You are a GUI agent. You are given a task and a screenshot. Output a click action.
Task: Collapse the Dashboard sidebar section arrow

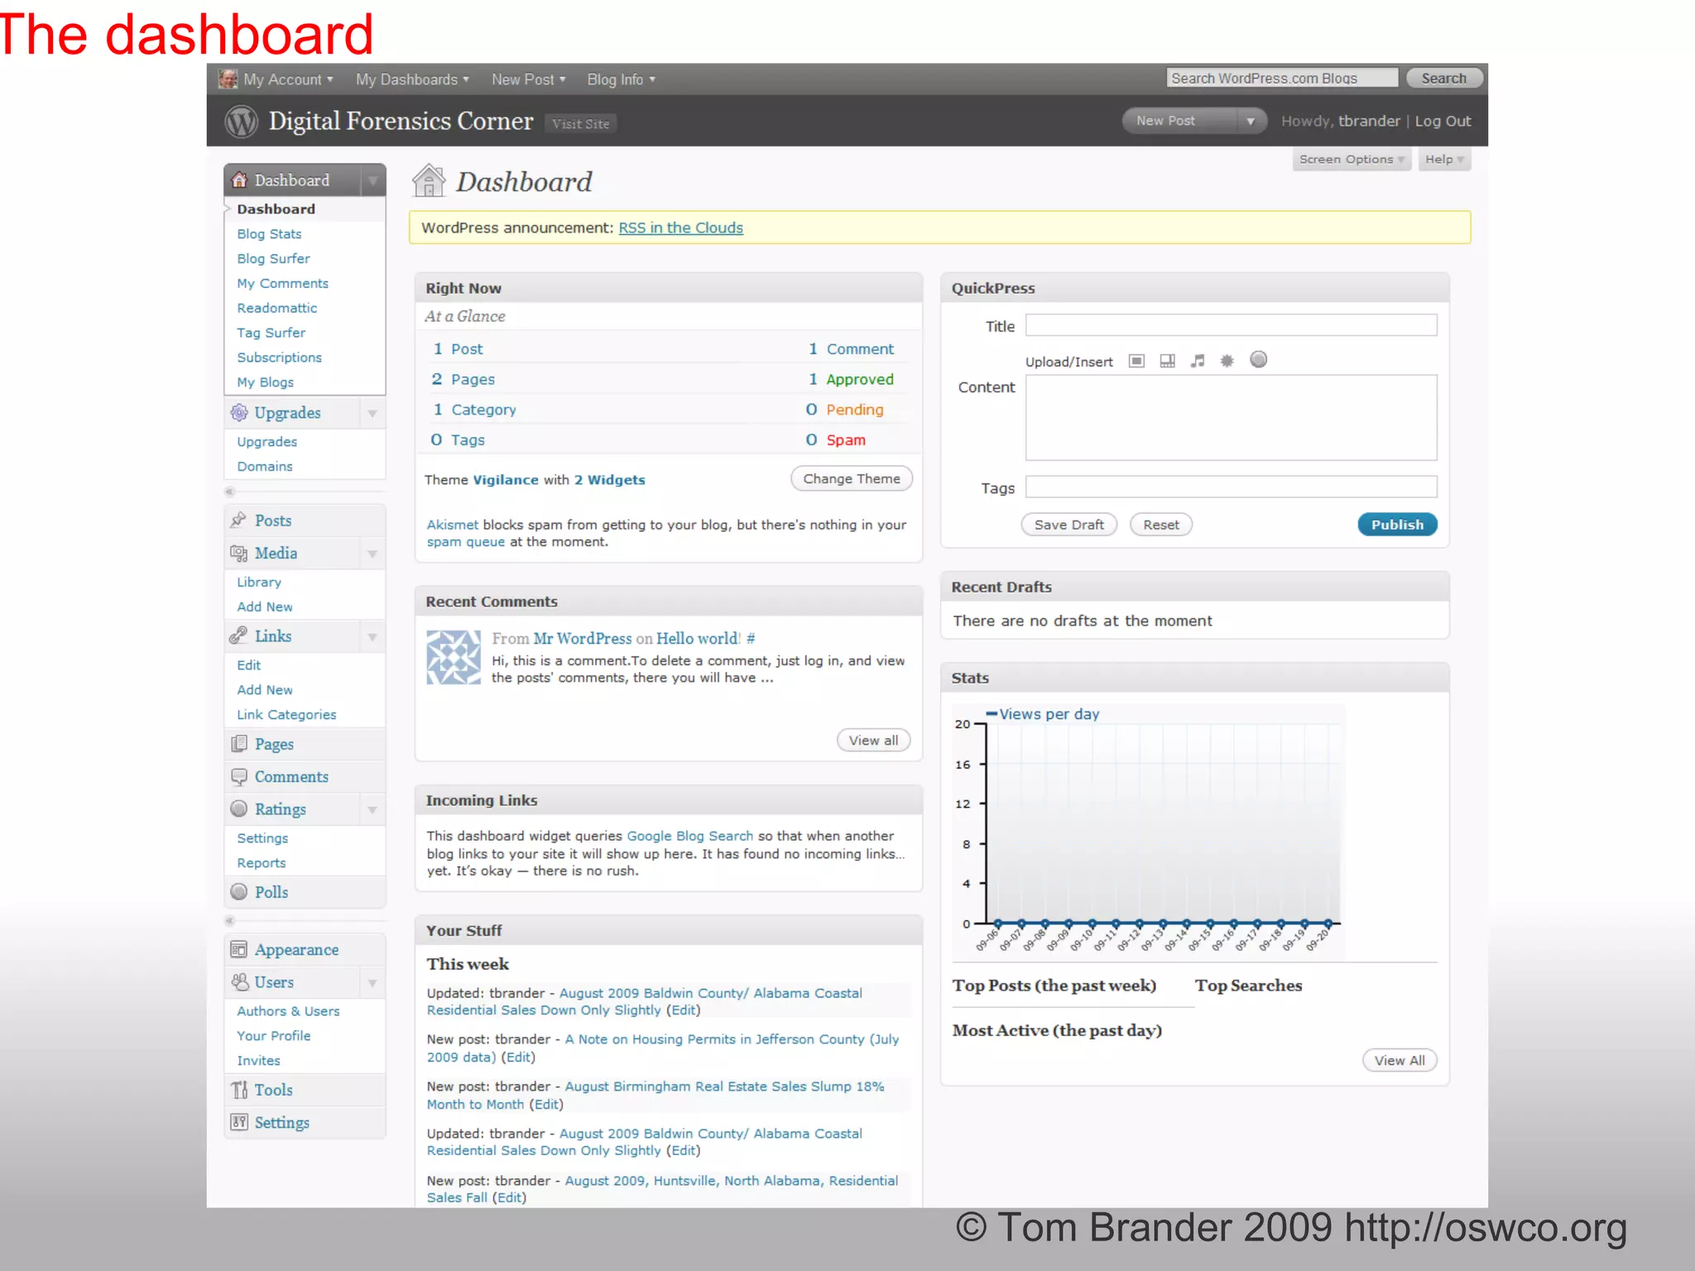(x=373, y=180)
